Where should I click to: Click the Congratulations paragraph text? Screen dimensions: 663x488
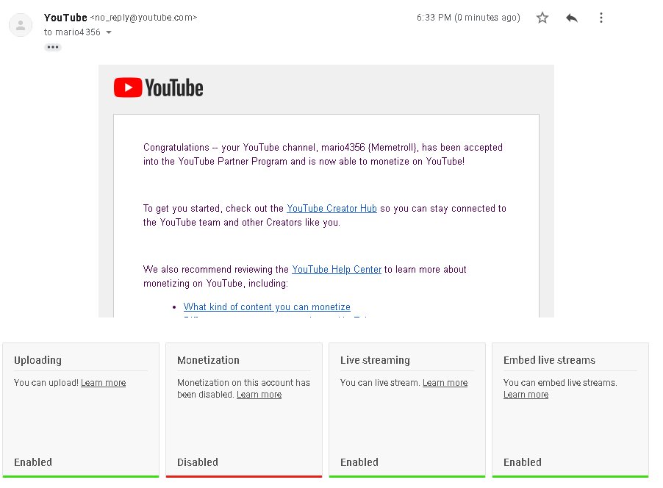pyautogui.click(x=323, y=154)
